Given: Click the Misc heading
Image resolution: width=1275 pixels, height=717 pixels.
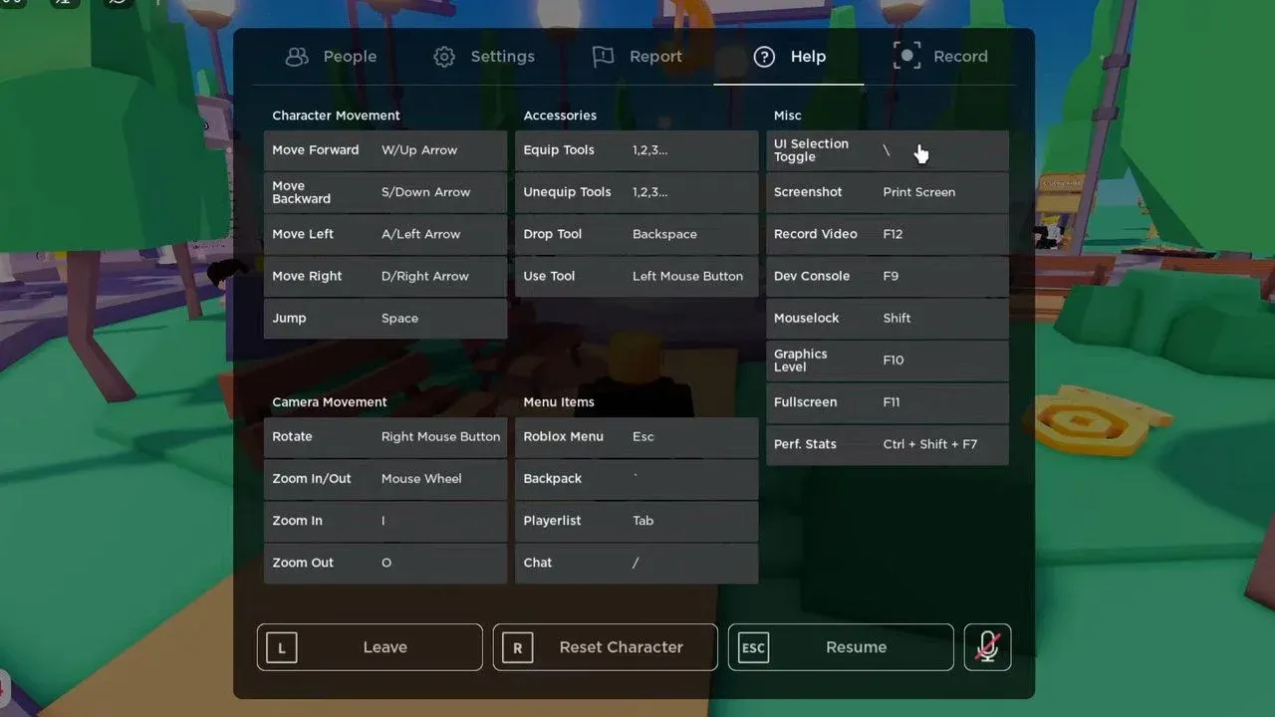Looking at the screenshot, I should [x=788, y=116].
